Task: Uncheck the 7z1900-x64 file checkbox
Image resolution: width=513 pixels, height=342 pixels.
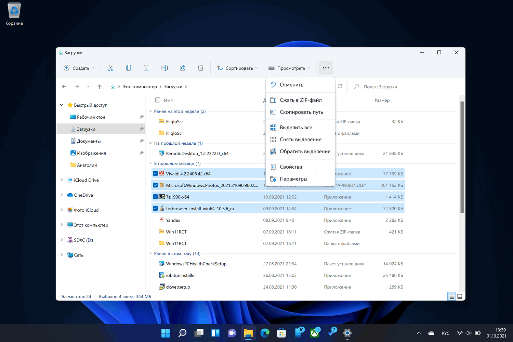Action: point(156,197)
